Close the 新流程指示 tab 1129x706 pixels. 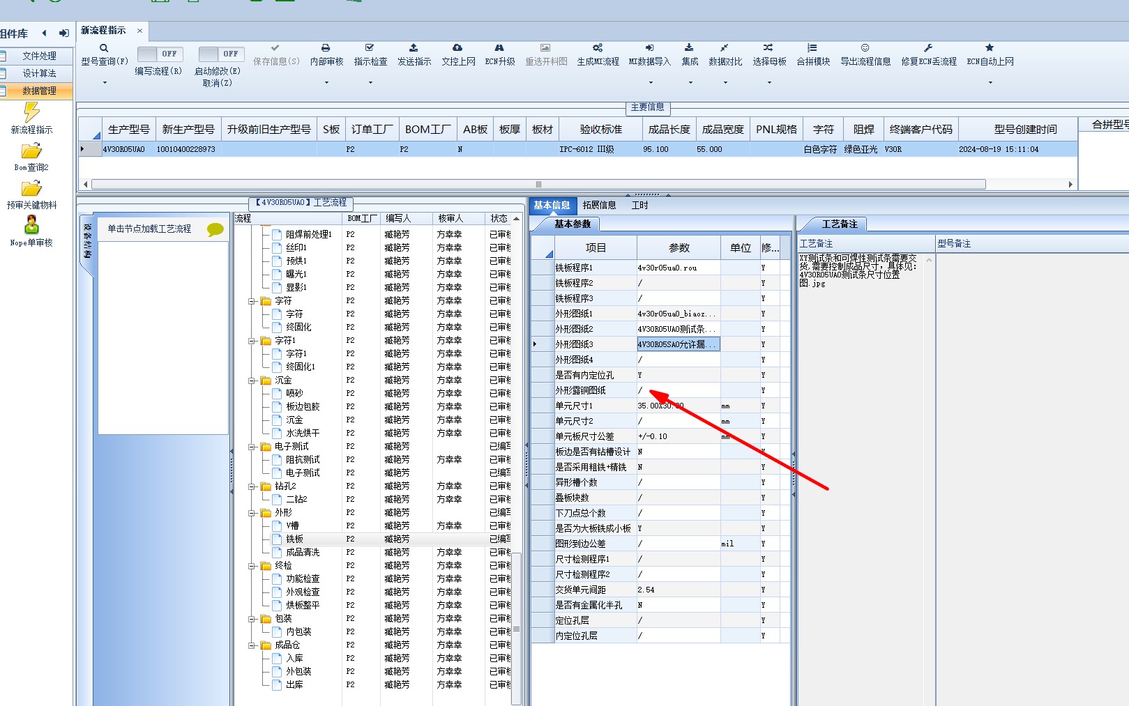(x=139, y=31)
